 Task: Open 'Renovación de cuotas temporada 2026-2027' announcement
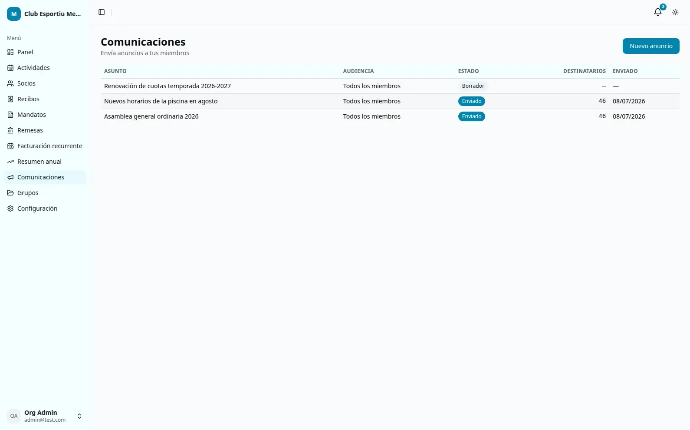pos(168,86)
